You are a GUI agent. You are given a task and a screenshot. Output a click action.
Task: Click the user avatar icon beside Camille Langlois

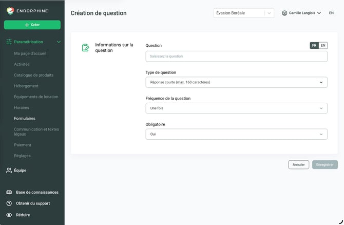[284, 13]
